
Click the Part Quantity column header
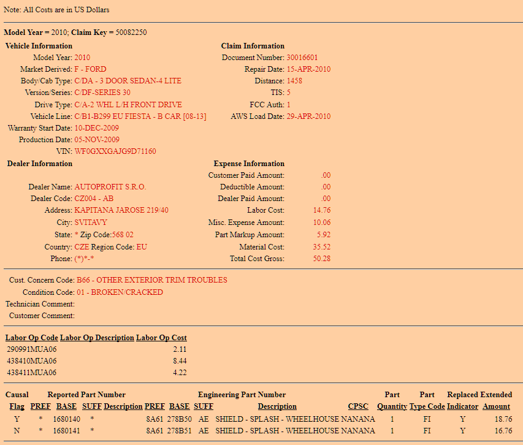[392, 406]
